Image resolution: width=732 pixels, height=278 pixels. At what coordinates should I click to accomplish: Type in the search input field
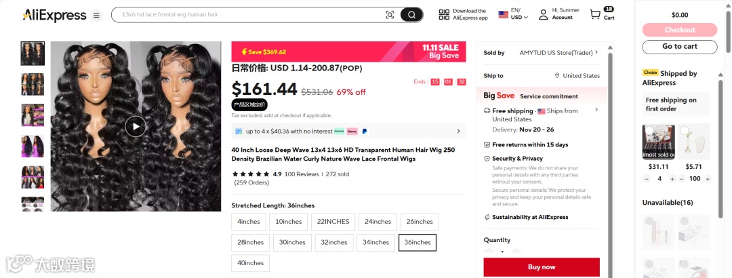click(x=244, y=14)
